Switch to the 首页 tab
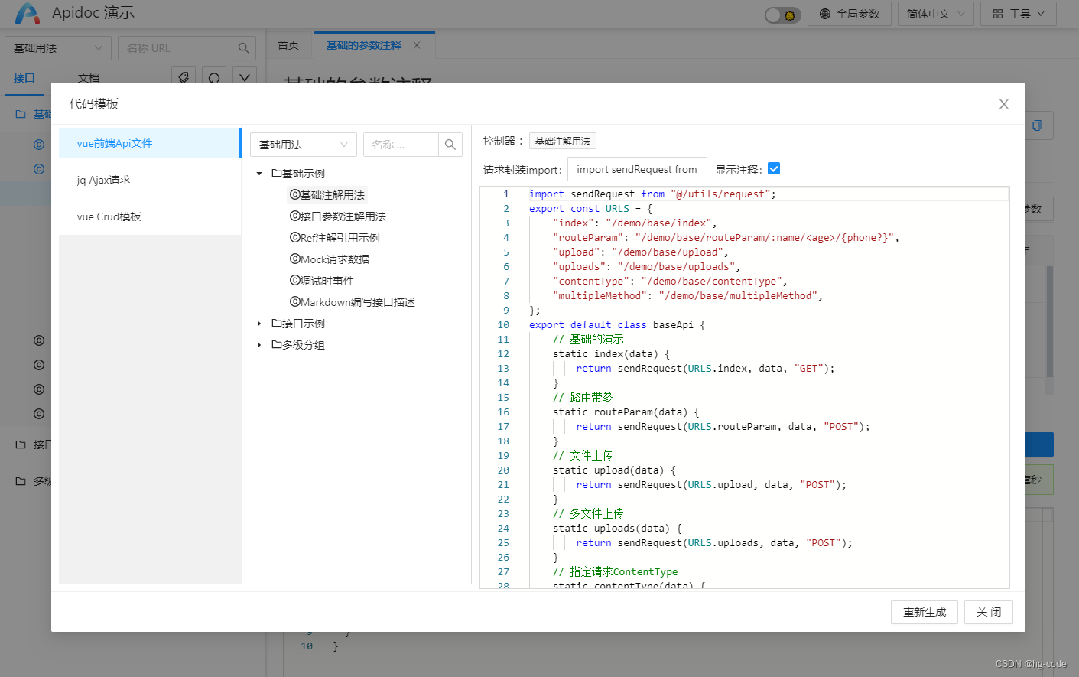1079x677 pixels. [x=288, y=45]
